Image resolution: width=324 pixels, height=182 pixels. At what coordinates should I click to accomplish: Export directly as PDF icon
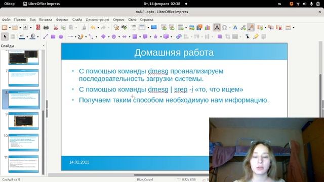[38, 27]
